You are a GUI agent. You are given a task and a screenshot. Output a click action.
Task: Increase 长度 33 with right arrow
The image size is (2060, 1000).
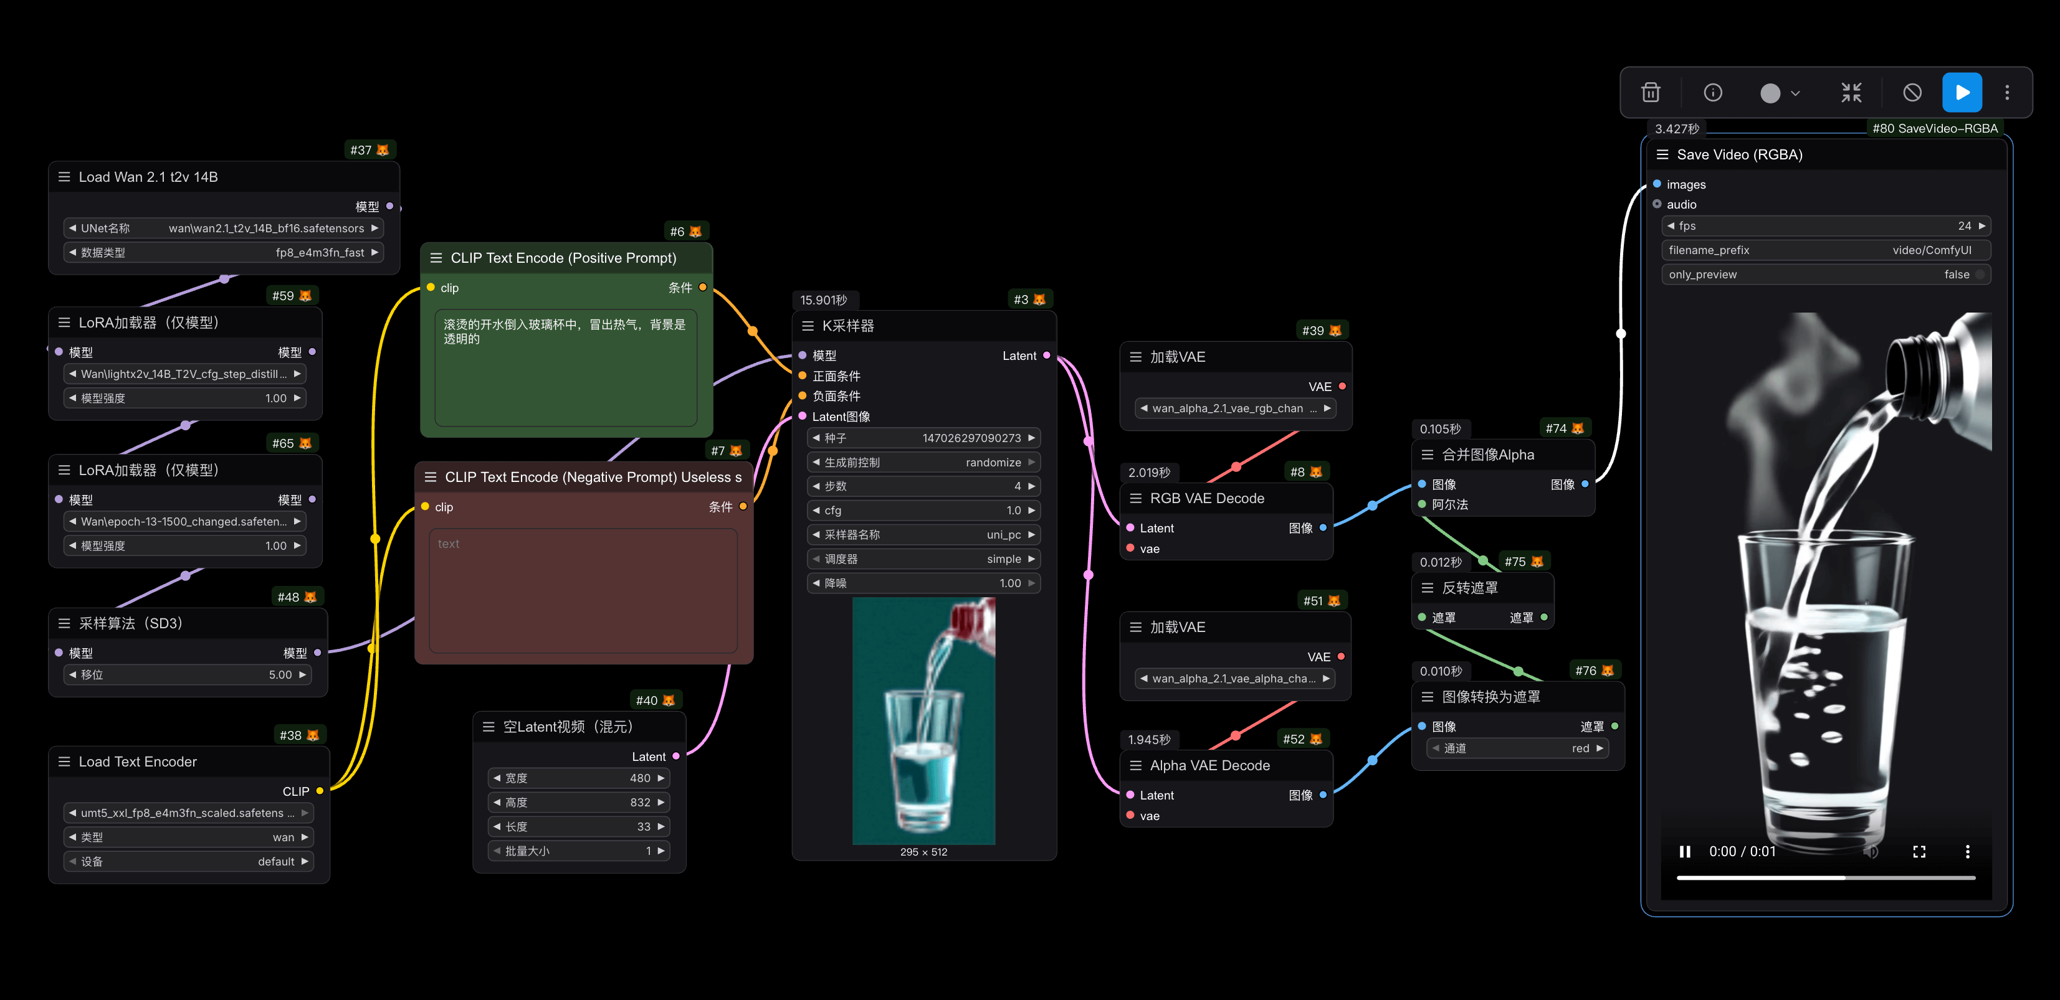(660, 828)
